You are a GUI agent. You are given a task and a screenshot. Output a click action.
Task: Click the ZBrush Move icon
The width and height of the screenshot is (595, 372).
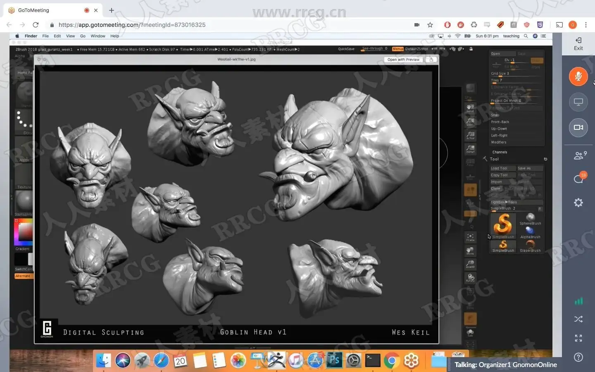pyautogui.click(x=470, y=250)
